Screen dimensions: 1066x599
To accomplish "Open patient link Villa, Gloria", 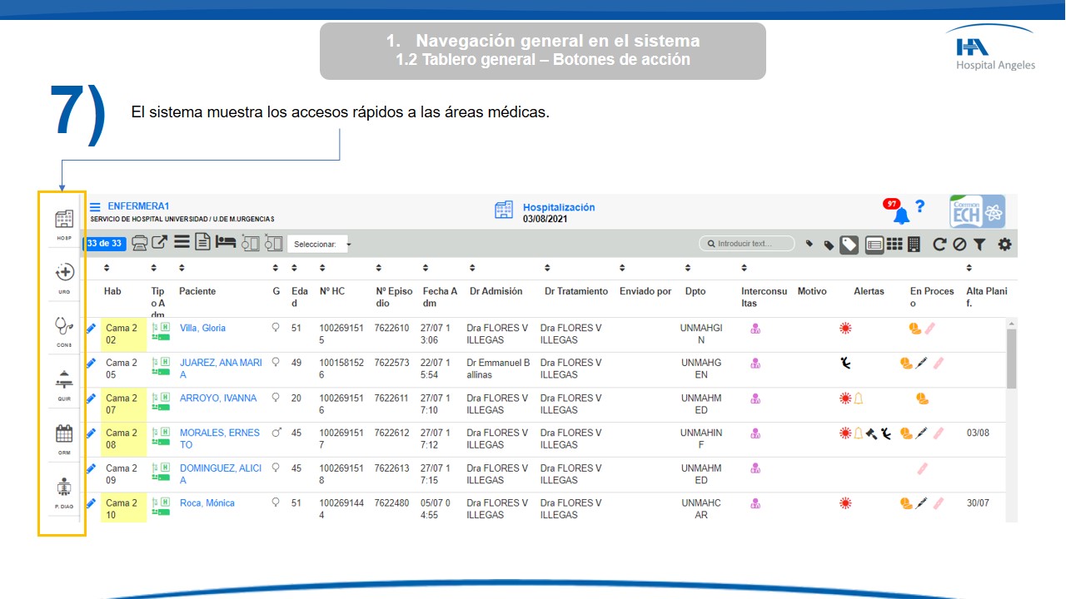I will coord(202,328).
